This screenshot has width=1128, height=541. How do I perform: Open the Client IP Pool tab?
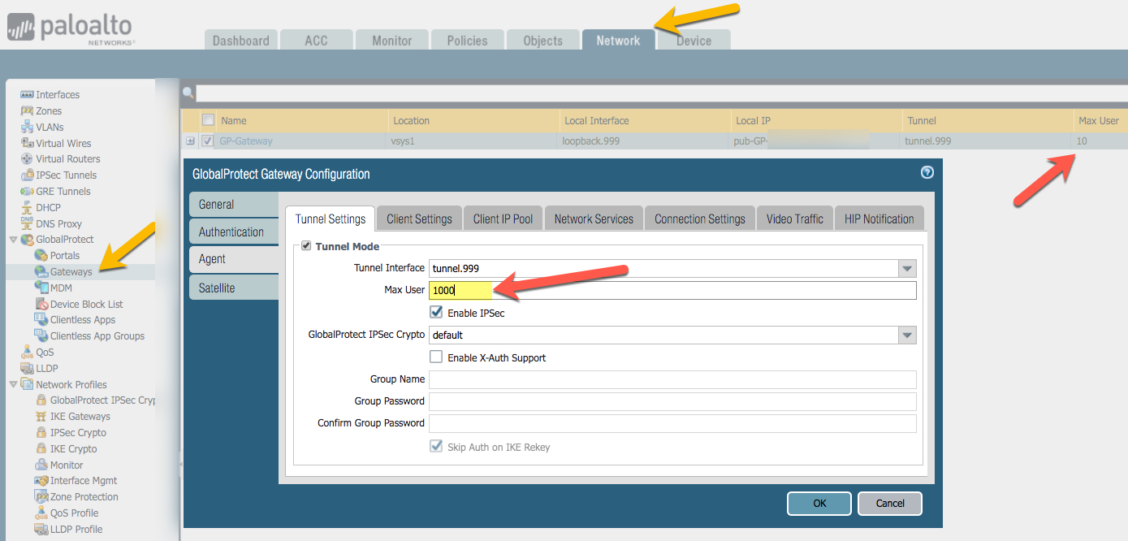coord(503,219)
